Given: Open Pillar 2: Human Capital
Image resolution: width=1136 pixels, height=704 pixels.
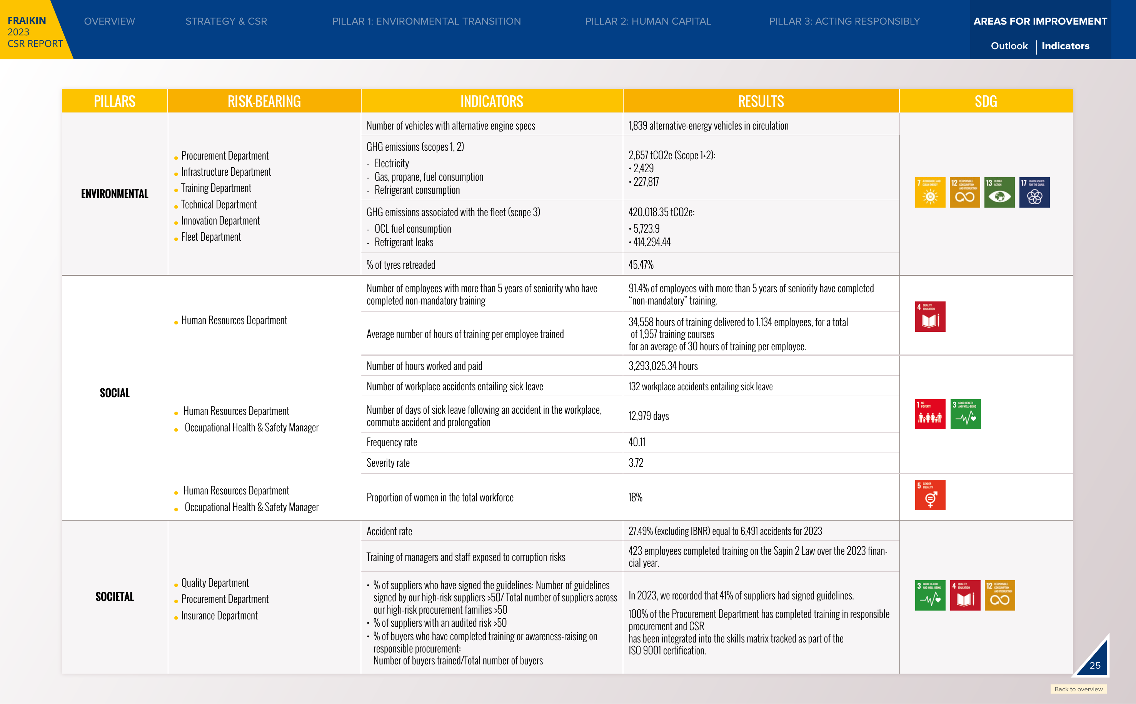Looking at the screenshot, I should coord(648,22).
